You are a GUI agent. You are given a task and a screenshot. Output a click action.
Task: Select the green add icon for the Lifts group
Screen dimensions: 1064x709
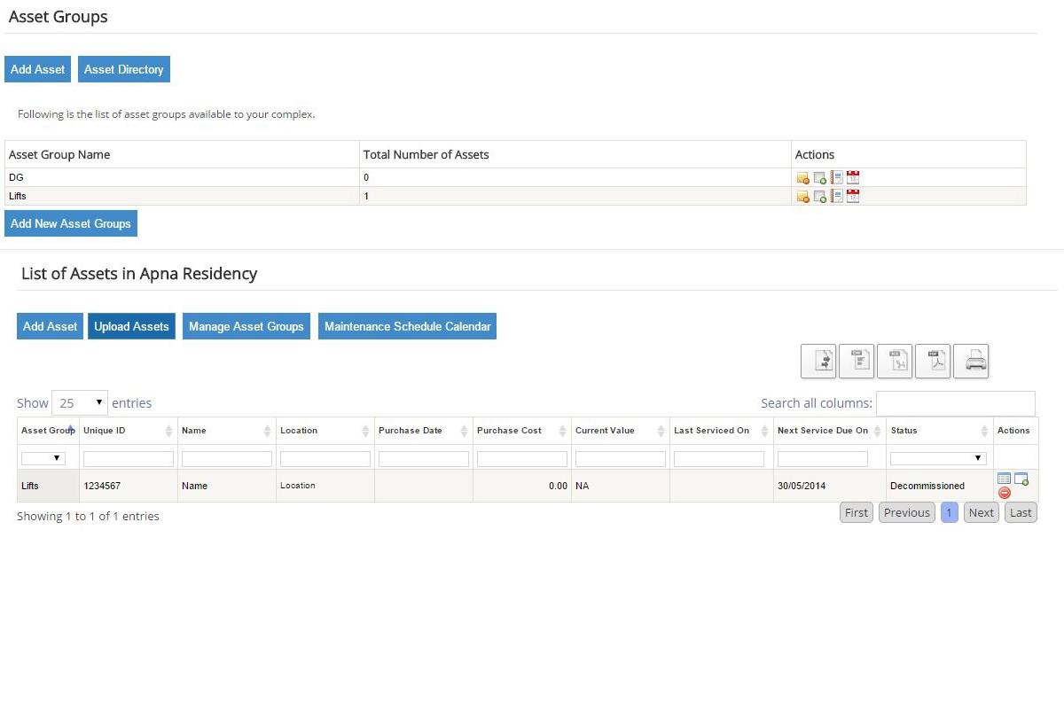[819, 196]
